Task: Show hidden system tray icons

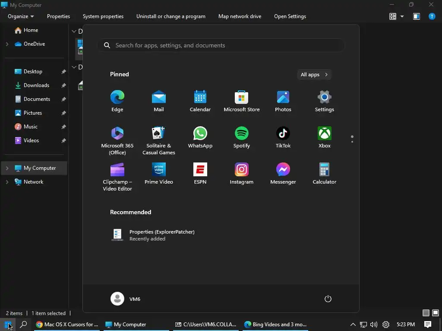Action: [353, 325]
